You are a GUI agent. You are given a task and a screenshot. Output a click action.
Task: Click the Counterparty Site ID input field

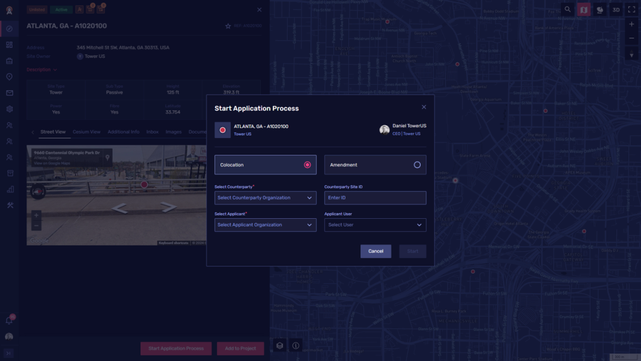375,198
